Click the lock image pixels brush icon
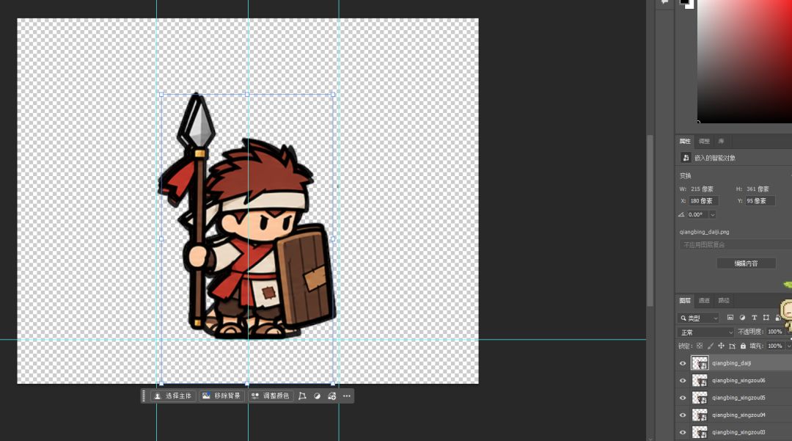This screenshot has height=441, width=792. point(710,346)
